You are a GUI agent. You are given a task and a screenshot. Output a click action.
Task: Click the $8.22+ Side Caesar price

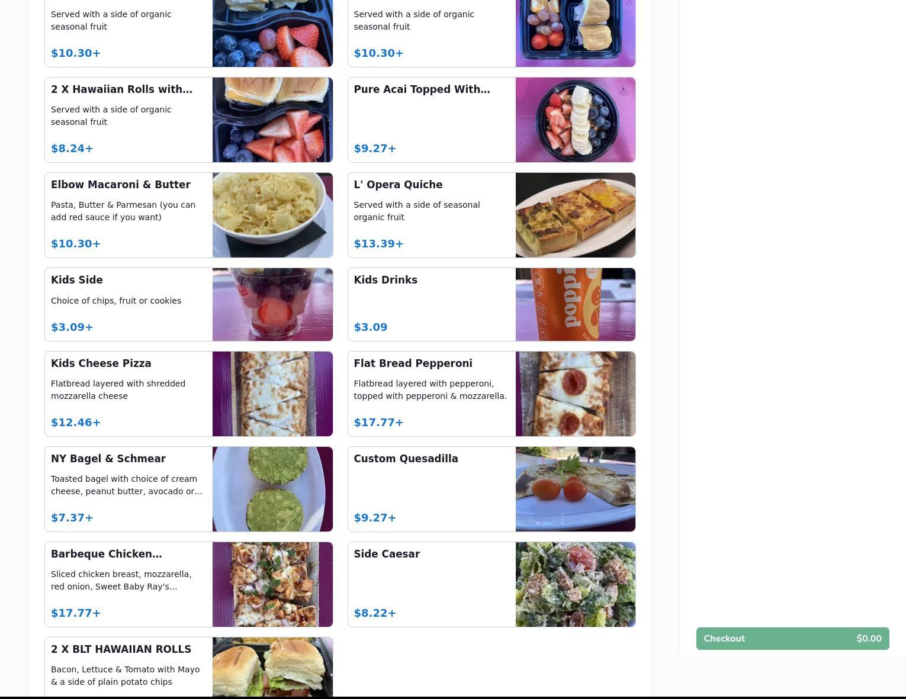pos(375,613)
